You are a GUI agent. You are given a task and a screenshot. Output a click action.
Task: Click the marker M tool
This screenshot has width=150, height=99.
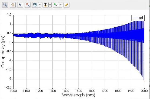(x=56, y=5)
